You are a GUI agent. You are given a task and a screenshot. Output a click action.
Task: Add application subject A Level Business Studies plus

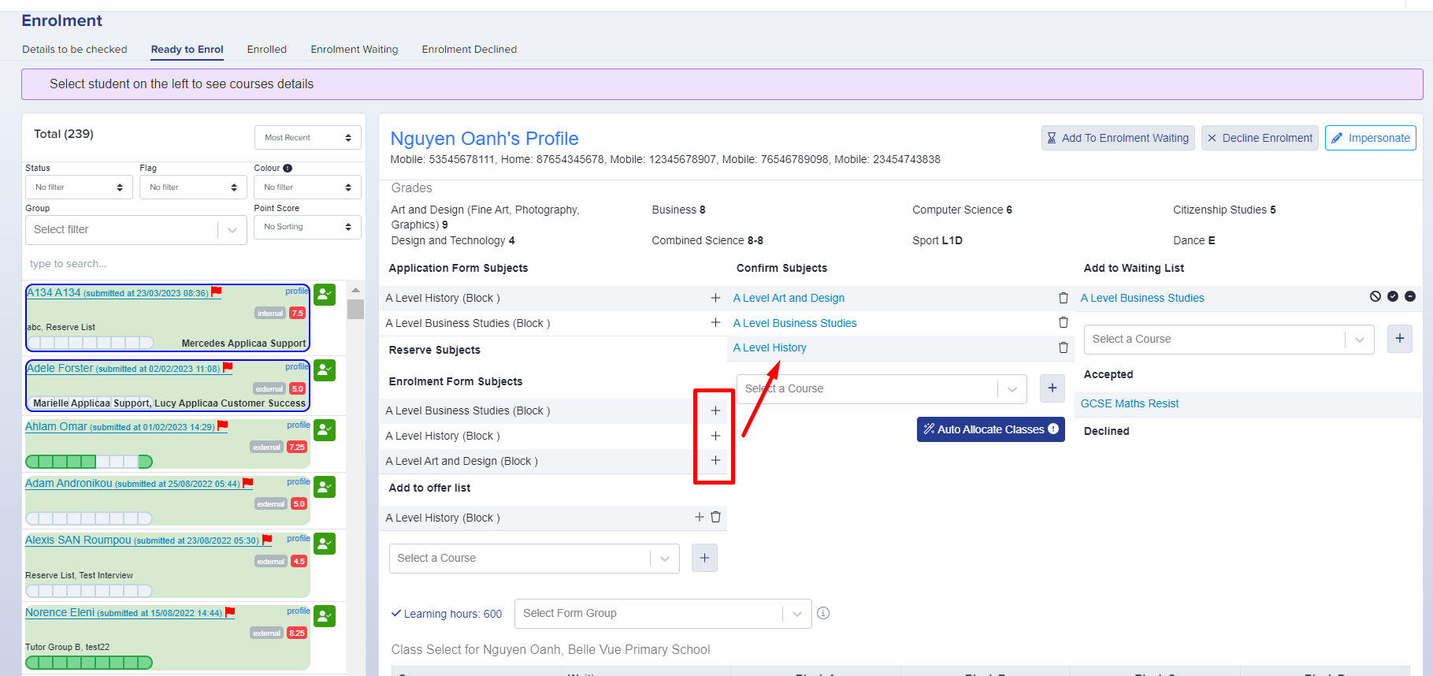pyautogui.click(x=715, y=322)
